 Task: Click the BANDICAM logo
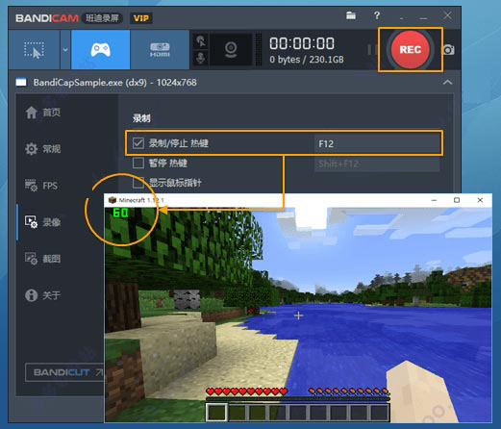[x=47, y=18]
